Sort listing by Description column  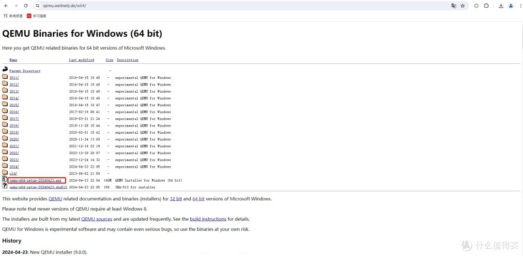(127, 60)
